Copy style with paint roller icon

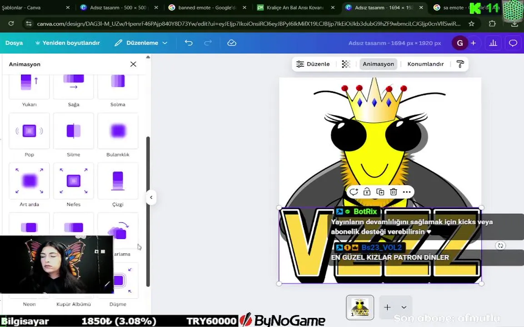(460, 64)
